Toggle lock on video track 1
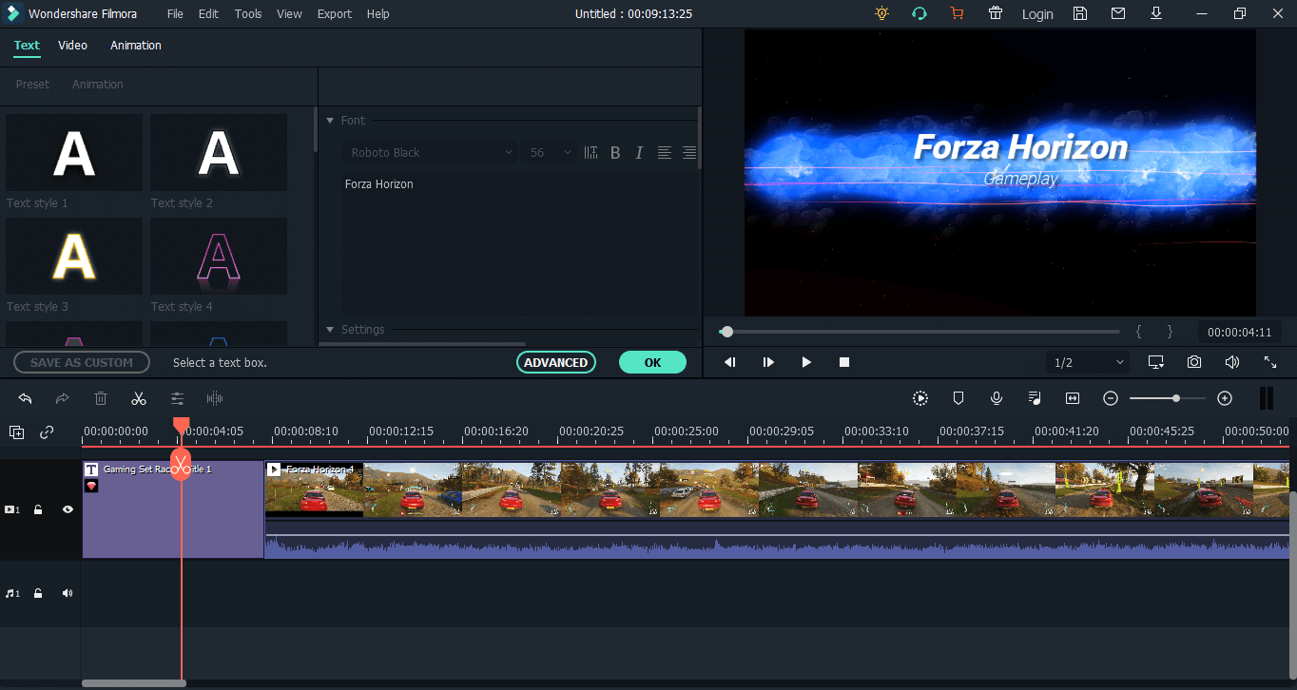Image resolution: width=1297 pixels, height=690 pixels. pyautogui.click(x=38, y=509)
